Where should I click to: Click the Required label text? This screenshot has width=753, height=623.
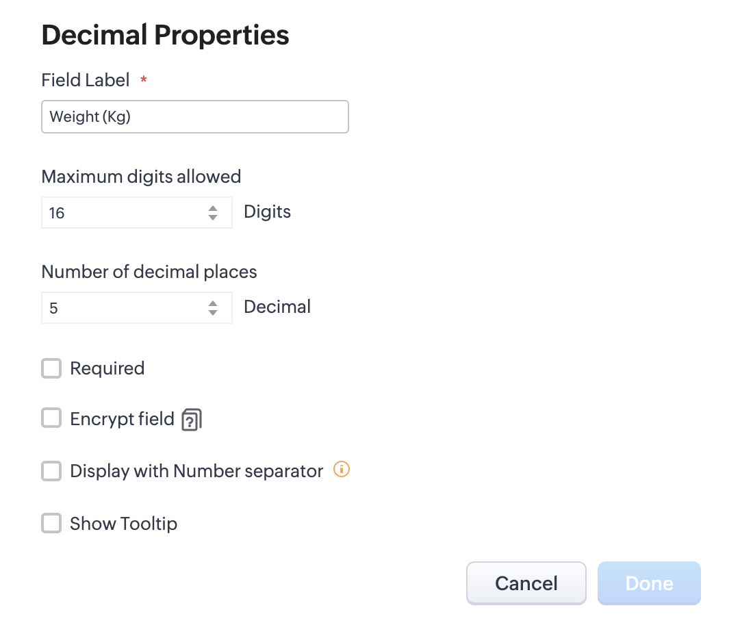tap(107, 369)
